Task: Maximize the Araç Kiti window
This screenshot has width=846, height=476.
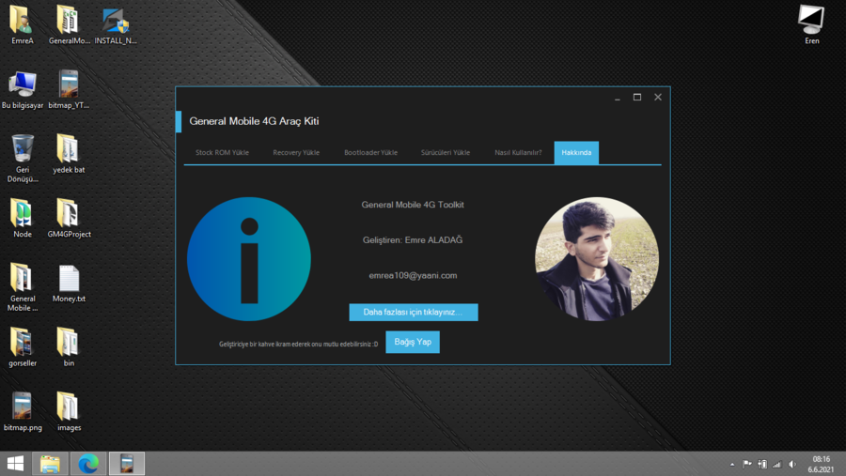Action: click(x=637, y=97)
